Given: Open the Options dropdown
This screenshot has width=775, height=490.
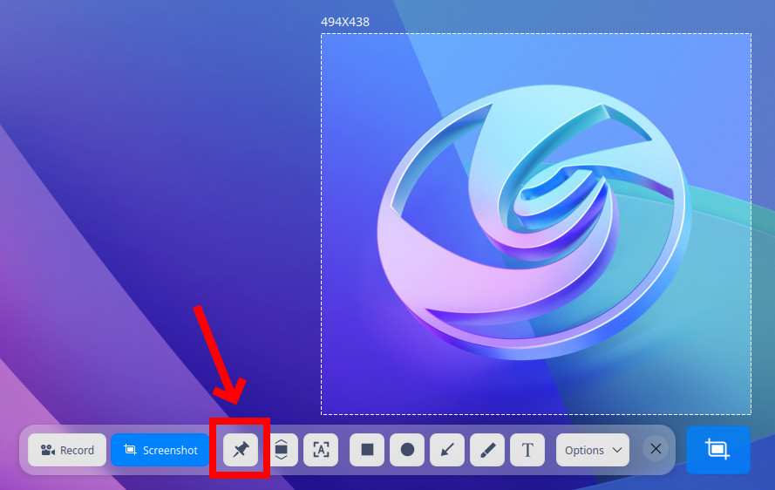Looking at the screenshot, I should tap(593, 450).
